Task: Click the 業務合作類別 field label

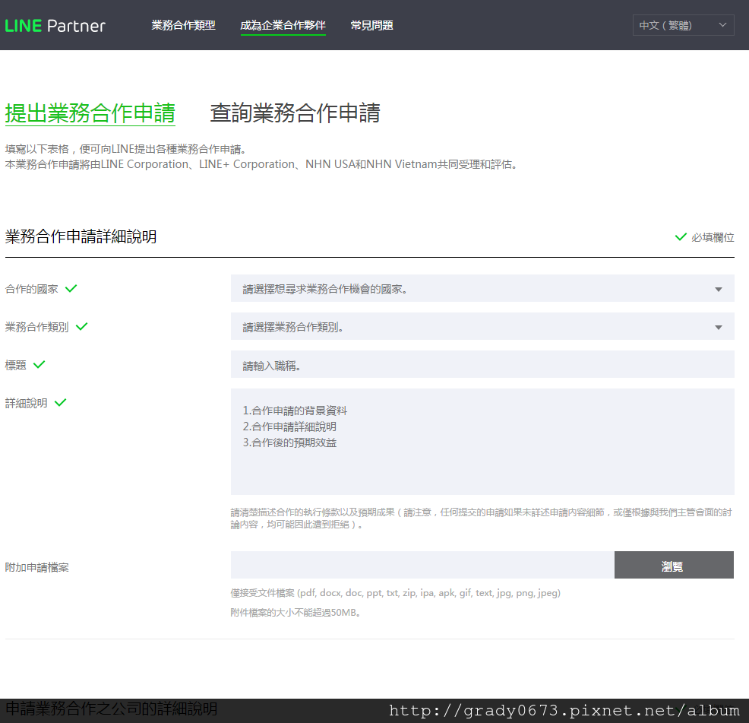Action: (36, 327)
